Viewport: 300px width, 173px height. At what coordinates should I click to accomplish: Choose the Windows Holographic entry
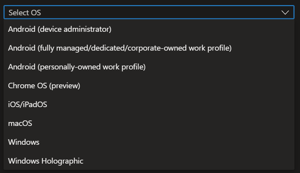46,161
